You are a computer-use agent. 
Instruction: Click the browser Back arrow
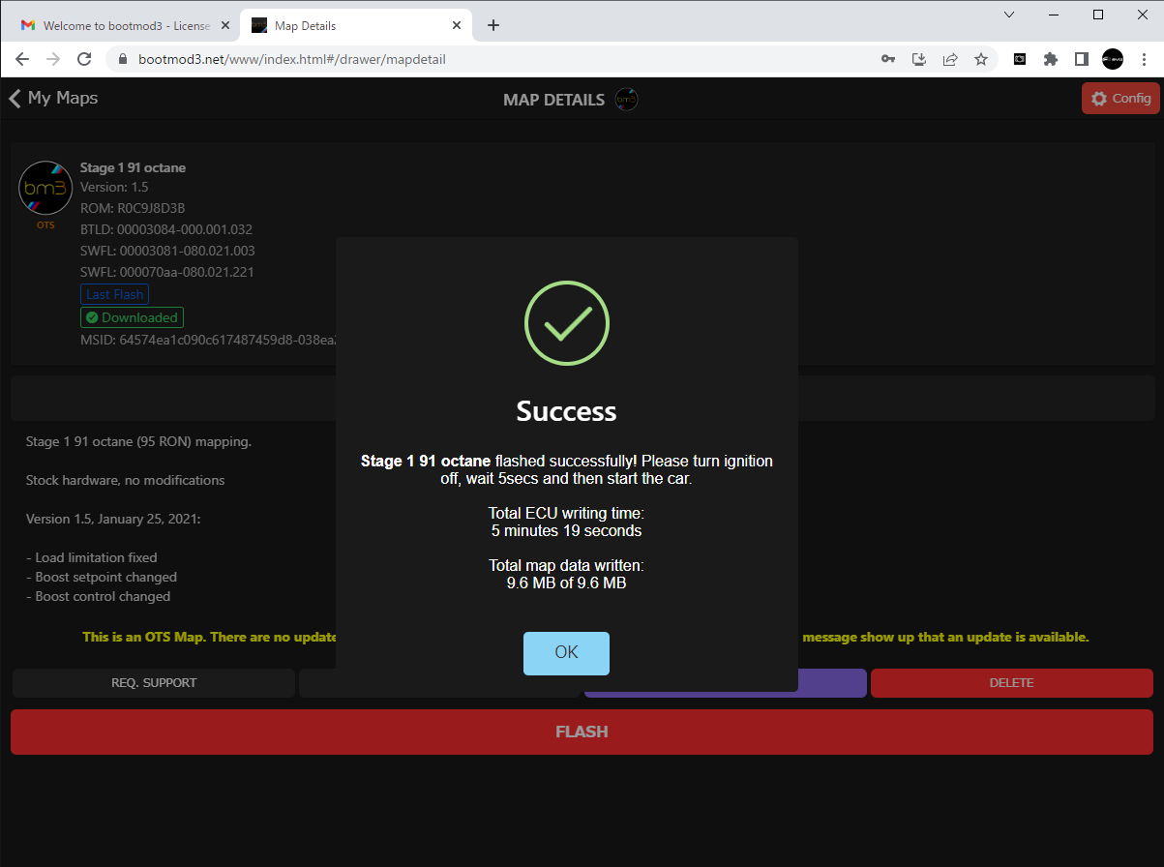pos(22,59)
